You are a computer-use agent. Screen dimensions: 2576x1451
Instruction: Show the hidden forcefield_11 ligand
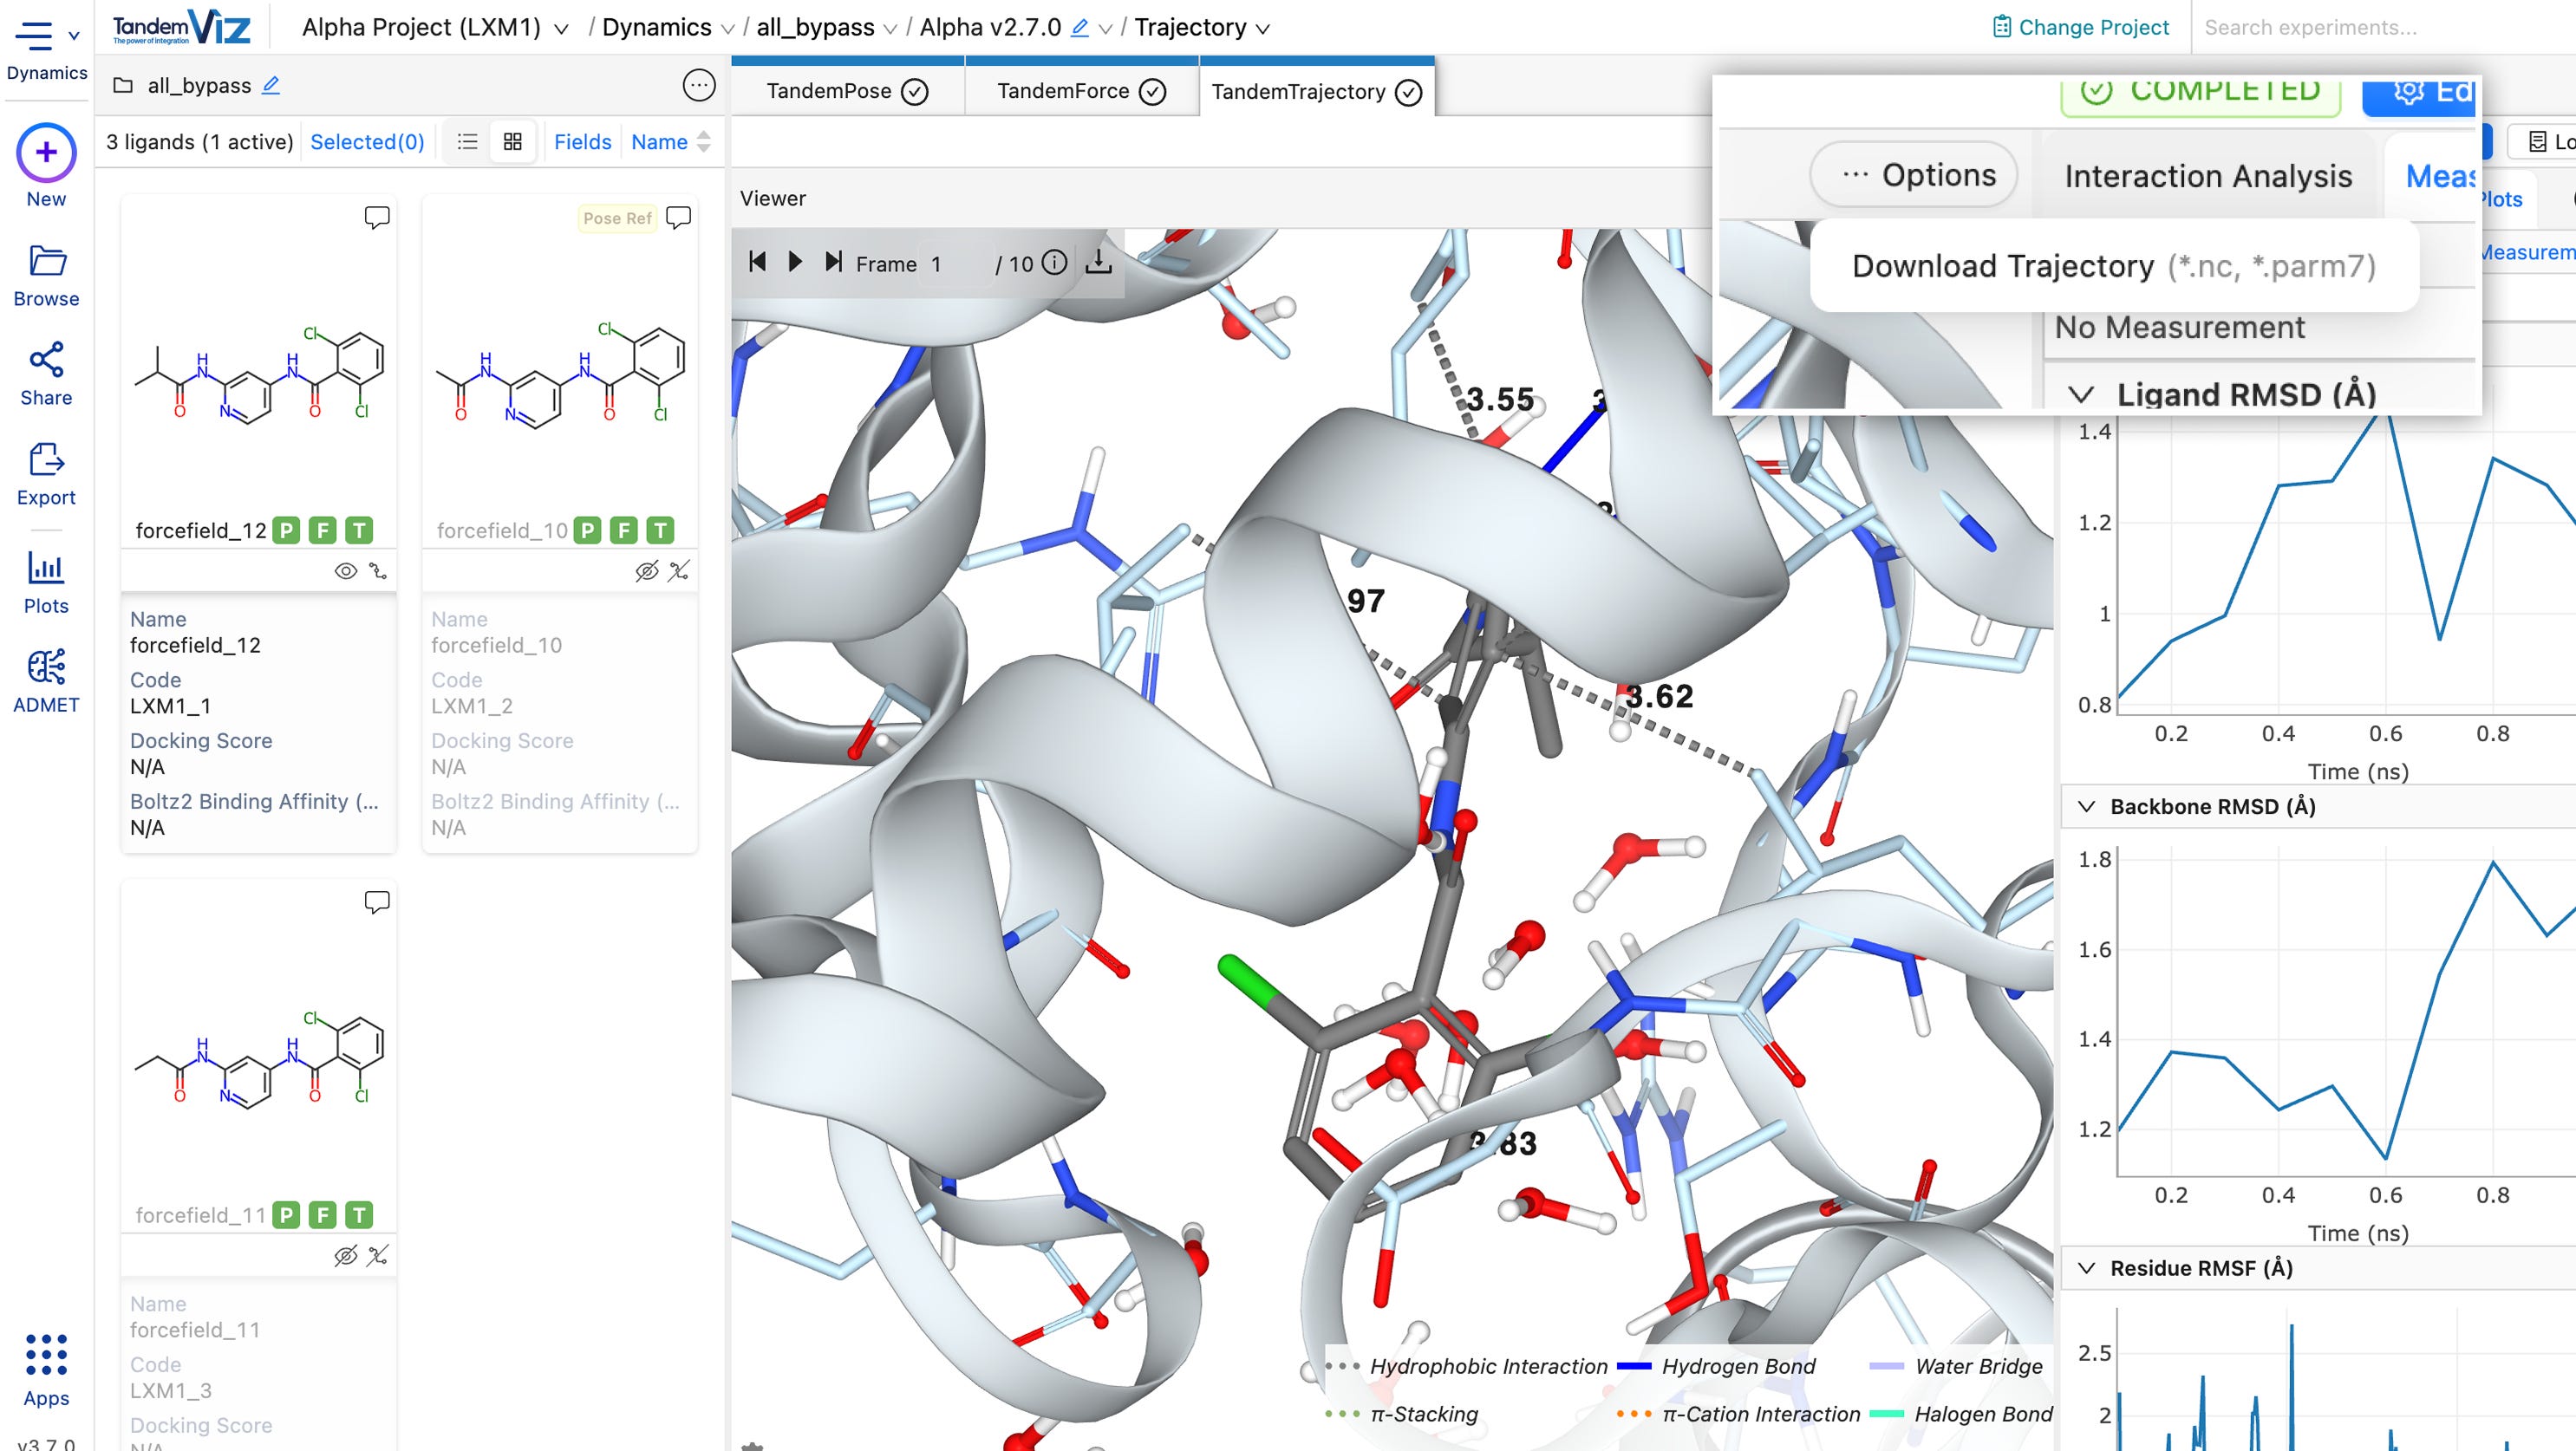(345, 1256)
